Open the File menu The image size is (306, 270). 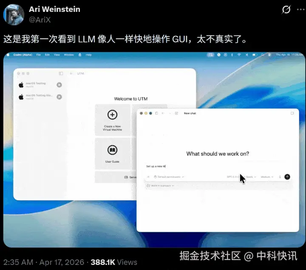pyautogui.click(x=38, y=55)
